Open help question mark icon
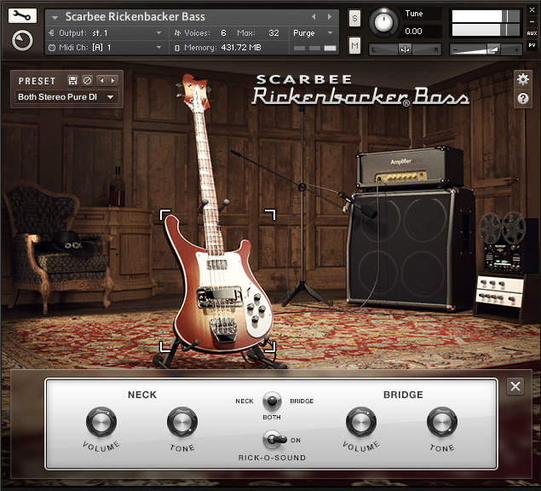The image size is (541, 491). click(x=523, y=99)
